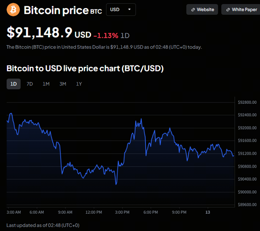The height and width of the screenshot is (231, 260).
Task: Click the 9:00 AM time axis label
Action: (65, 212)
